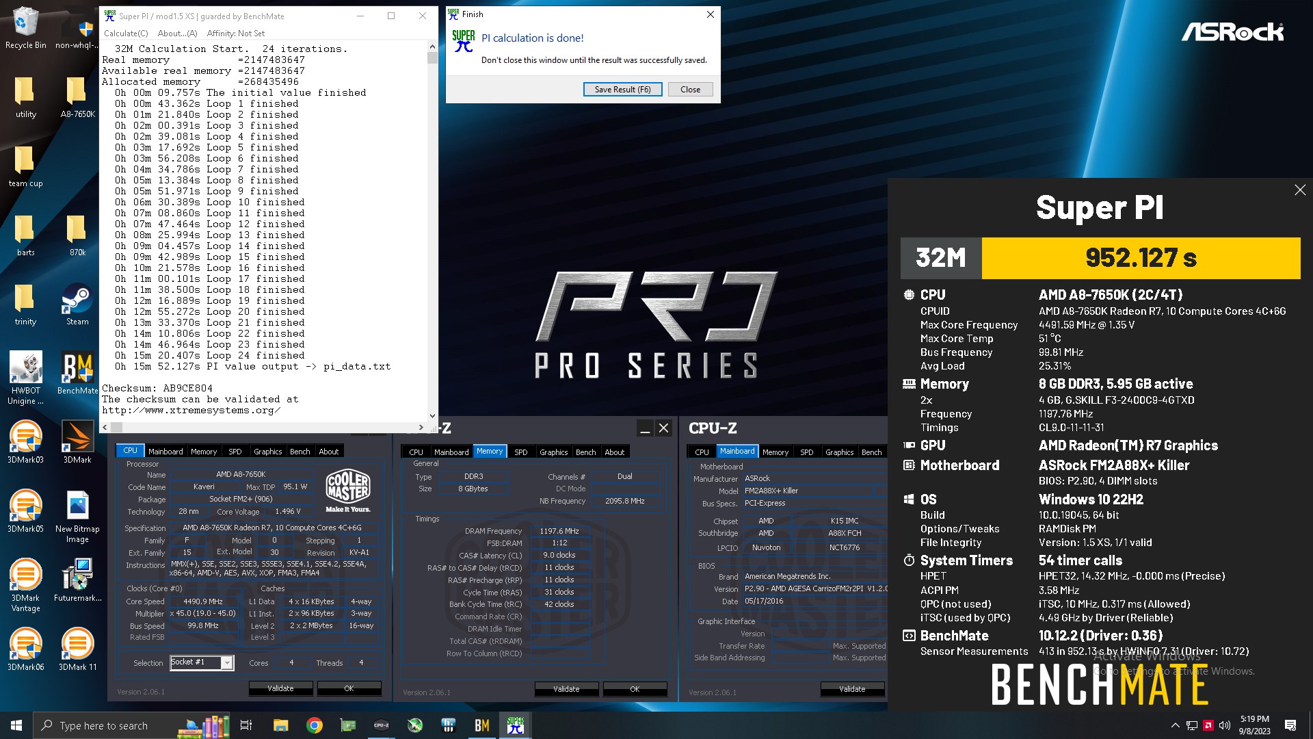1313x739 pixels.
Task: Open the trinity folder on desktop
Action: pos(26,304)
